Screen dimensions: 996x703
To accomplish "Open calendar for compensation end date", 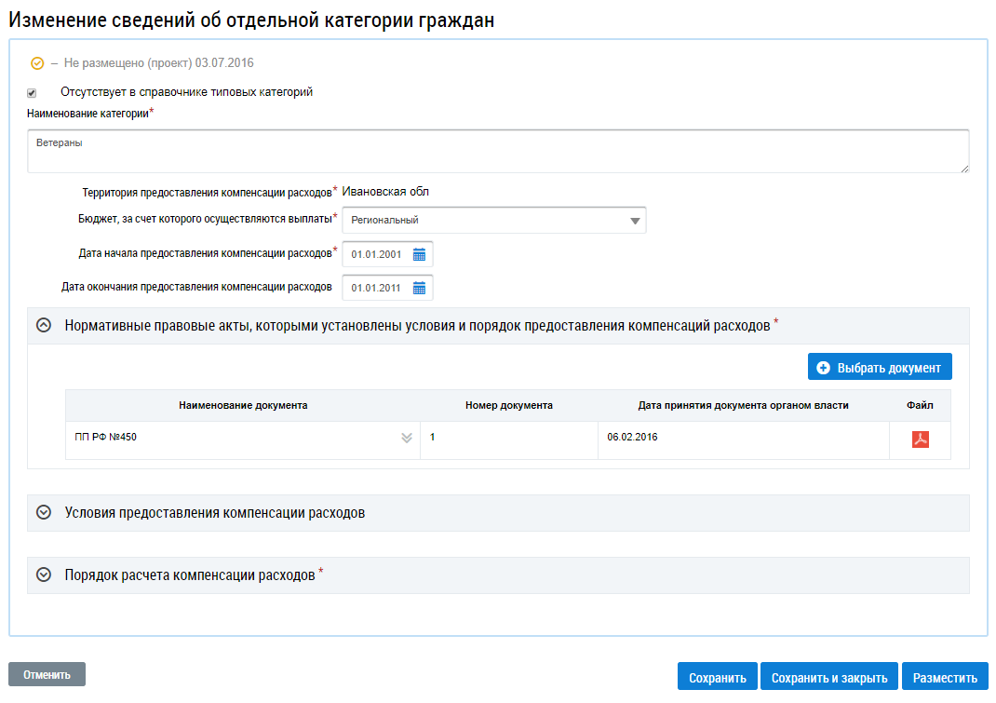I will 419,288.
